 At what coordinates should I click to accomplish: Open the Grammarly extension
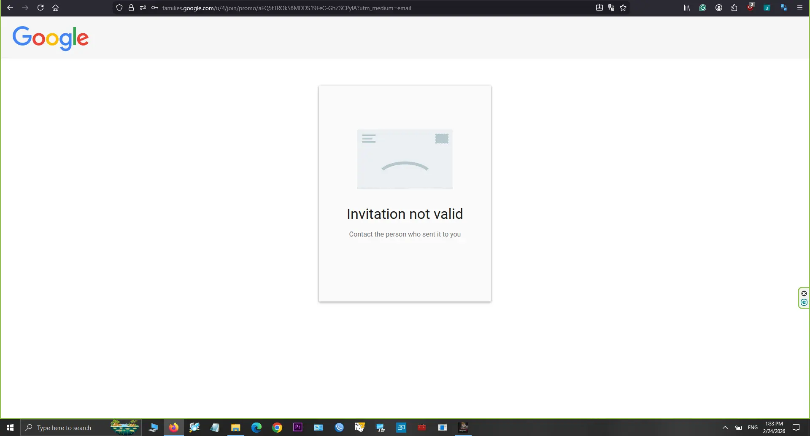703,8
